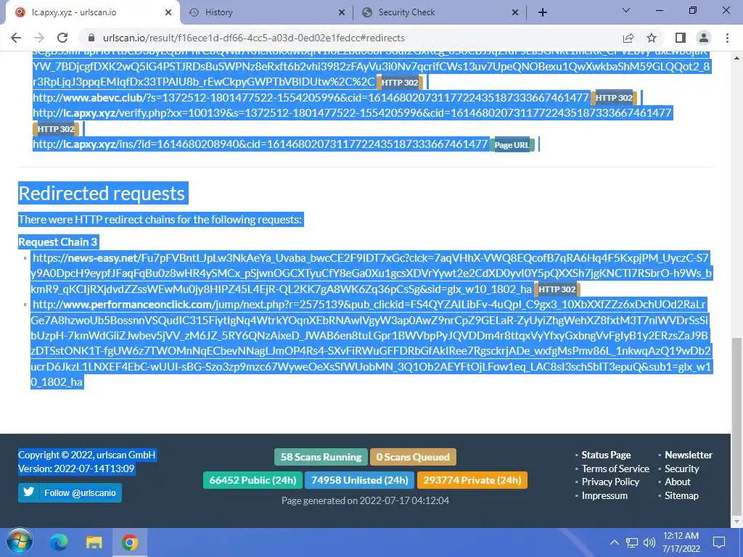Follow @urlscanio on Twitter
This screenshot has width=743, height=557.
70,492
